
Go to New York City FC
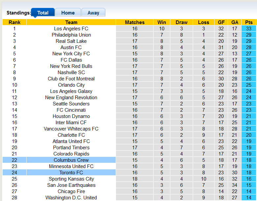71,54
